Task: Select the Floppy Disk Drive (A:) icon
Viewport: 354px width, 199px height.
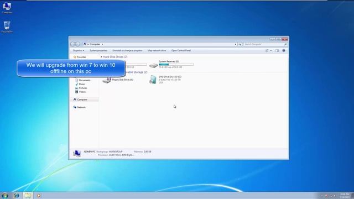Action: click(x=107, y=80)
